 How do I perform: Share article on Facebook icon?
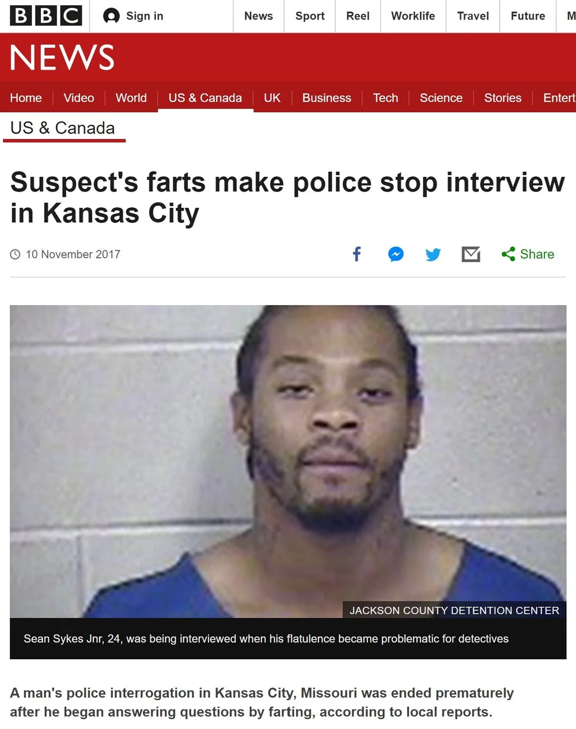pyautogui.click(x=357, y=254)
